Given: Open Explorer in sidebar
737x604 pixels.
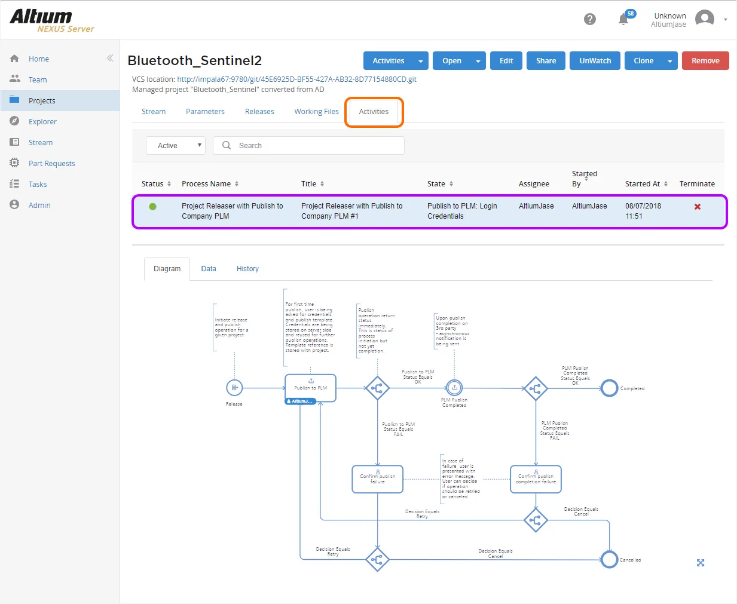Looking at the screenshot, I should [x=42, y=122].
